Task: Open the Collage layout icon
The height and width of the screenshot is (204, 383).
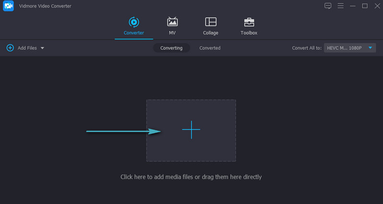Action: pos(210,22)
